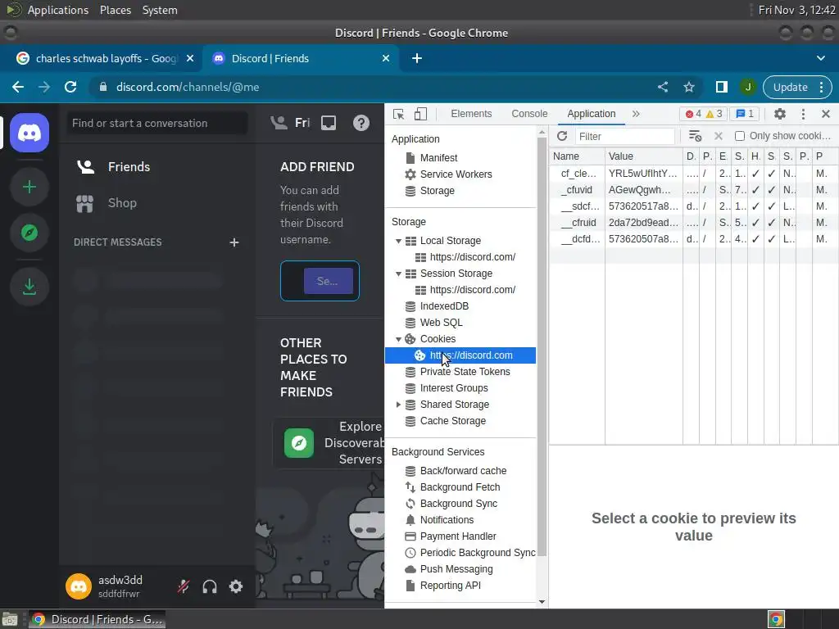The image size is (839, 629).
Task: Open Local Storage https://discord.com/ entry
Action: pos(472,257)
